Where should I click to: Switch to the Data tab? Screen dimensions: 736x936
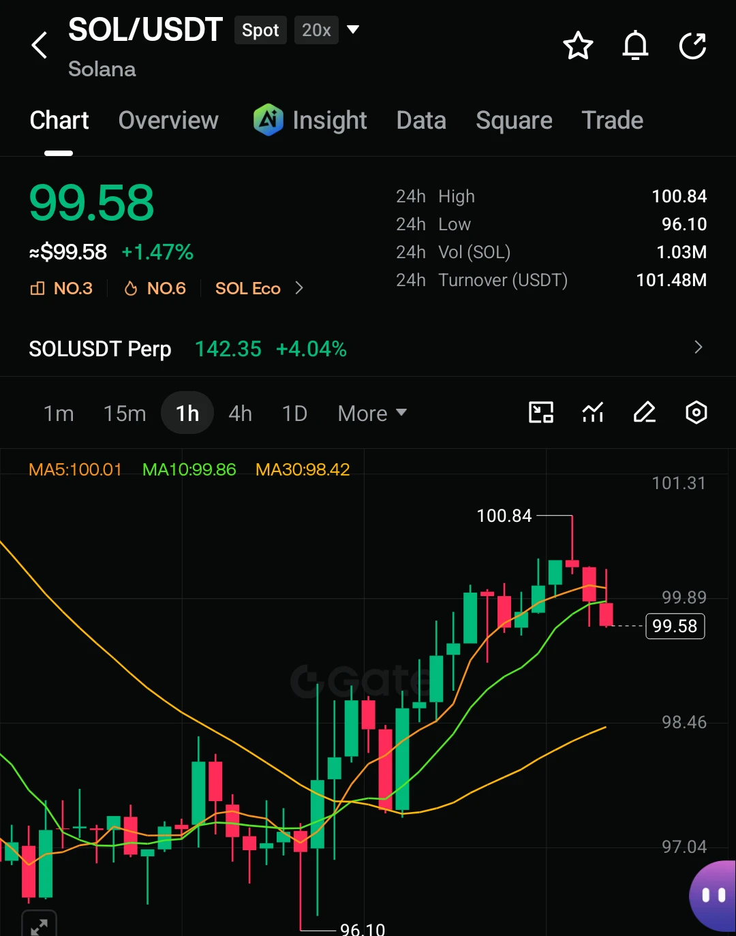[421, 121]
